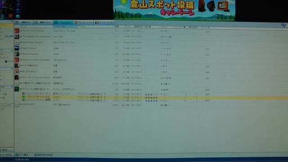288x162 pixels.
Task: Toggle the Select All checkbox at bottom
Action: click(17, 155)
